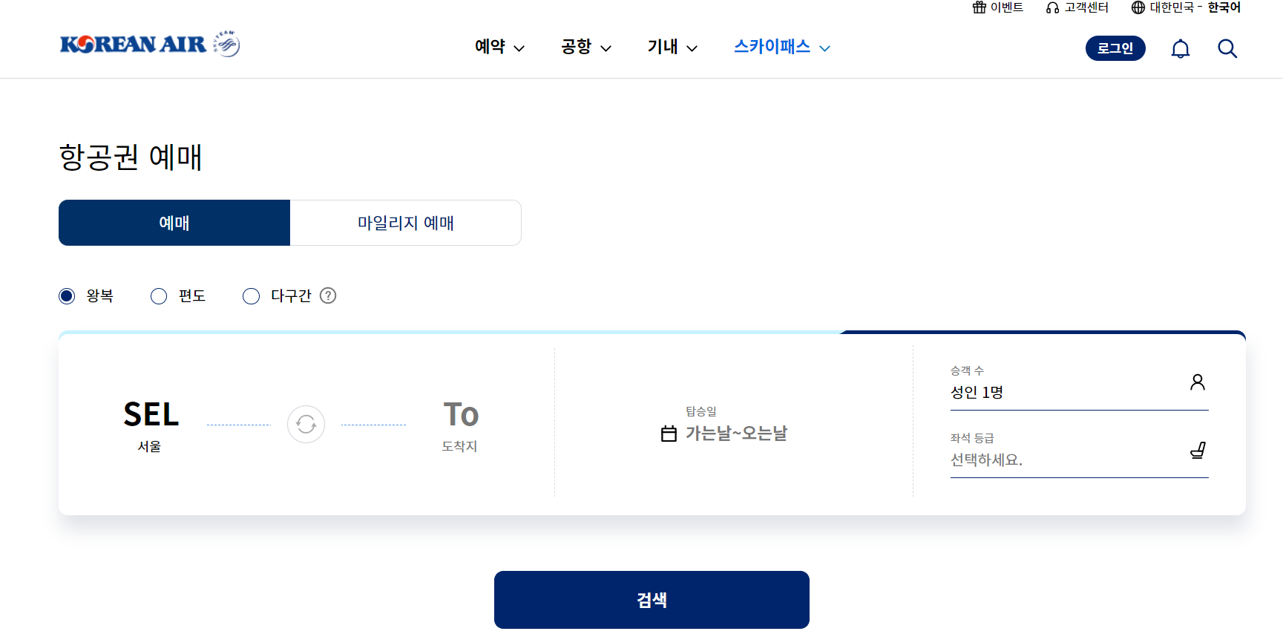
Task: Expand the 예약 dropdown menu
Action: pos(499,46)
